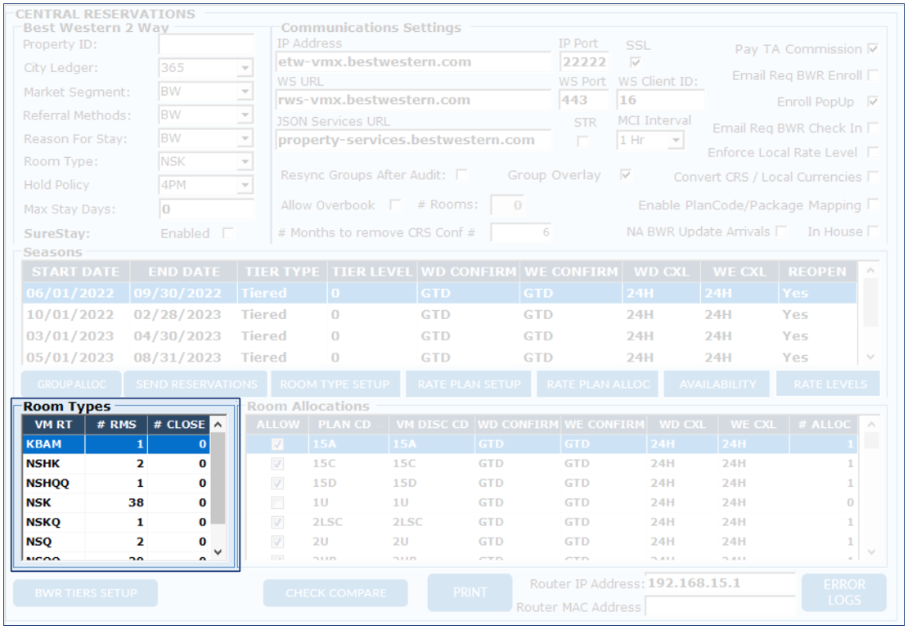Disable the Enroll PopUp checkbox

click(x=873, y=101)
